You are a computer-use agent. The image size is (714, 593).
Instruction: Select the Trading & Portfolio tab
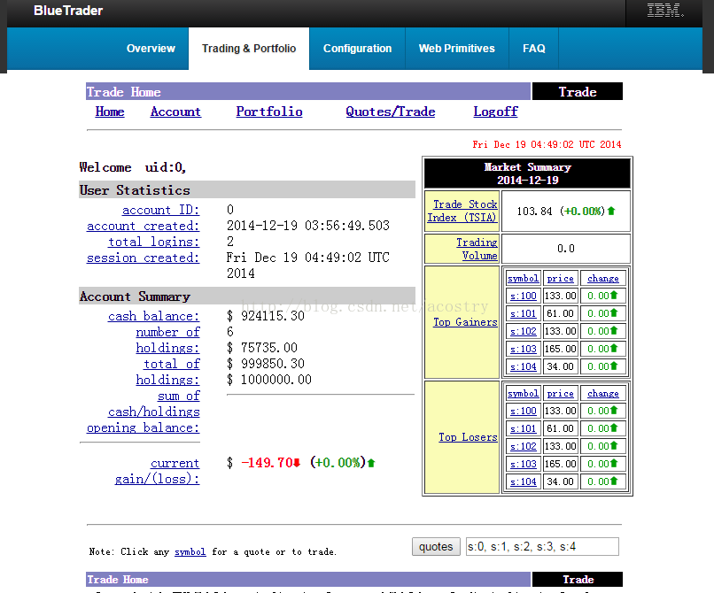tap(249, 49)
